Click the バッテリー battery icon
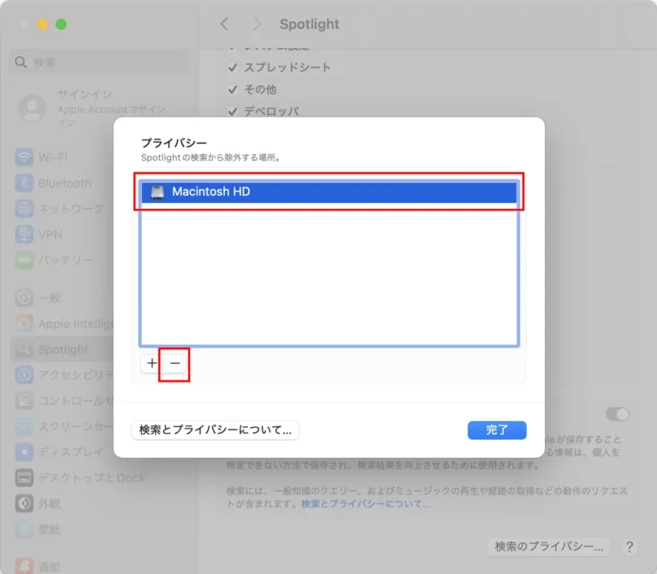The image size is (657, 574). pos(24,260)
